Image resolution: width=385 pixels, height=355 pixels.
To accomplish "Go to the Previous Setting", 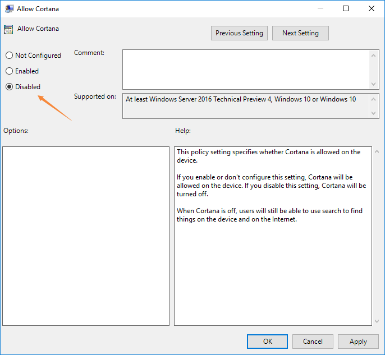I will click(239, 33).
